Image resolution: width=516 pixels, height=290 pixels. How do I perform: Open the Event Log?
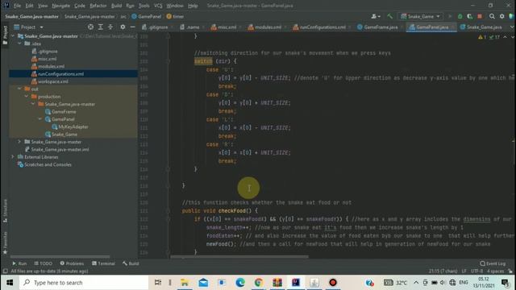(x=493, y=263)
